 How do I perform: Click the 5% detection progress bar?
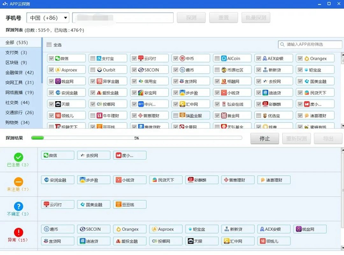tap(137, 138)
